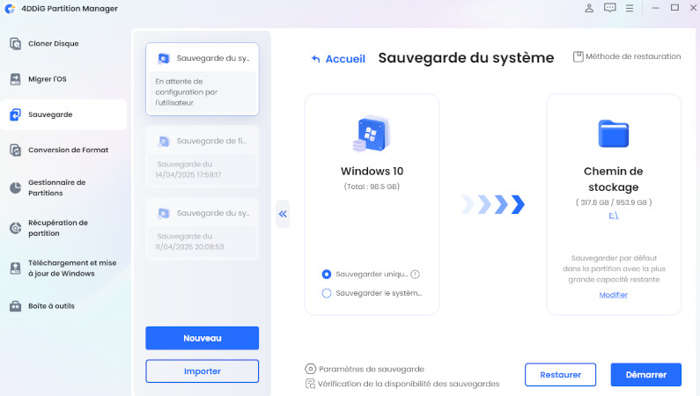Open the feedback chat icon
This screenshot has width=700, height=396.
(610, 8)
